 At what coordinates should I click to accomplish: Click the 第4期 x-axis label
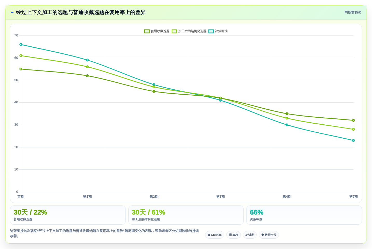(x=287, y=197)
